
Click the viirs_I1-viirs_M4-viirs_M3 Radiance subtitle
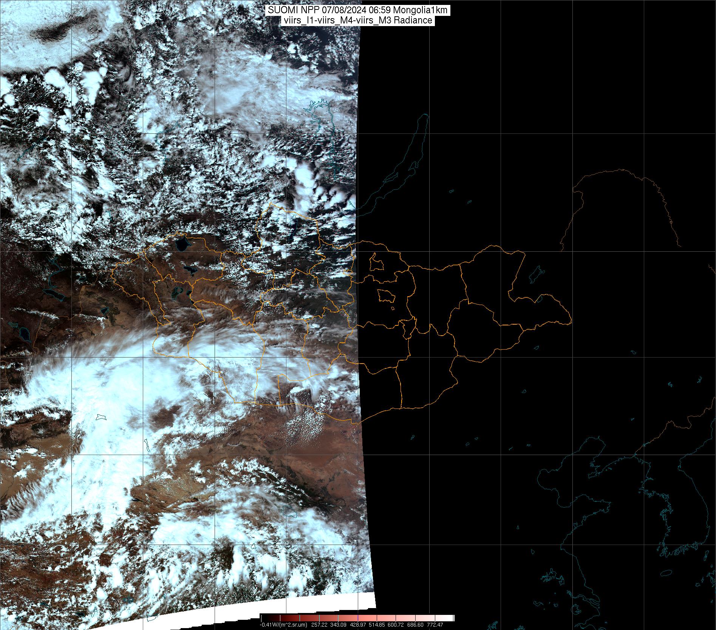point(358,20)
